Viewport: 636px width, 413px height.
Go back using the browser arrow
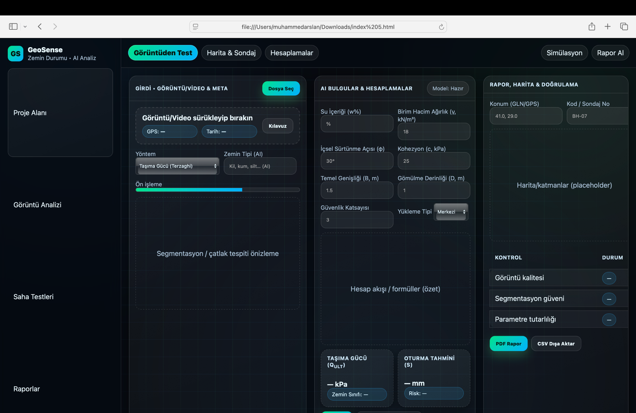pos(40,27)
